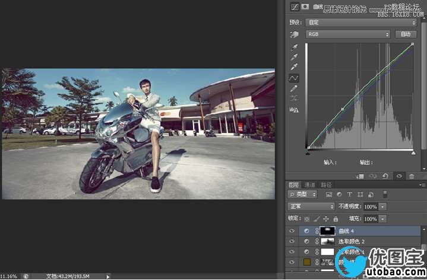The image size is (427, 280).
Task: Filter layers by pixel layer type
Action: coord(329,195)
